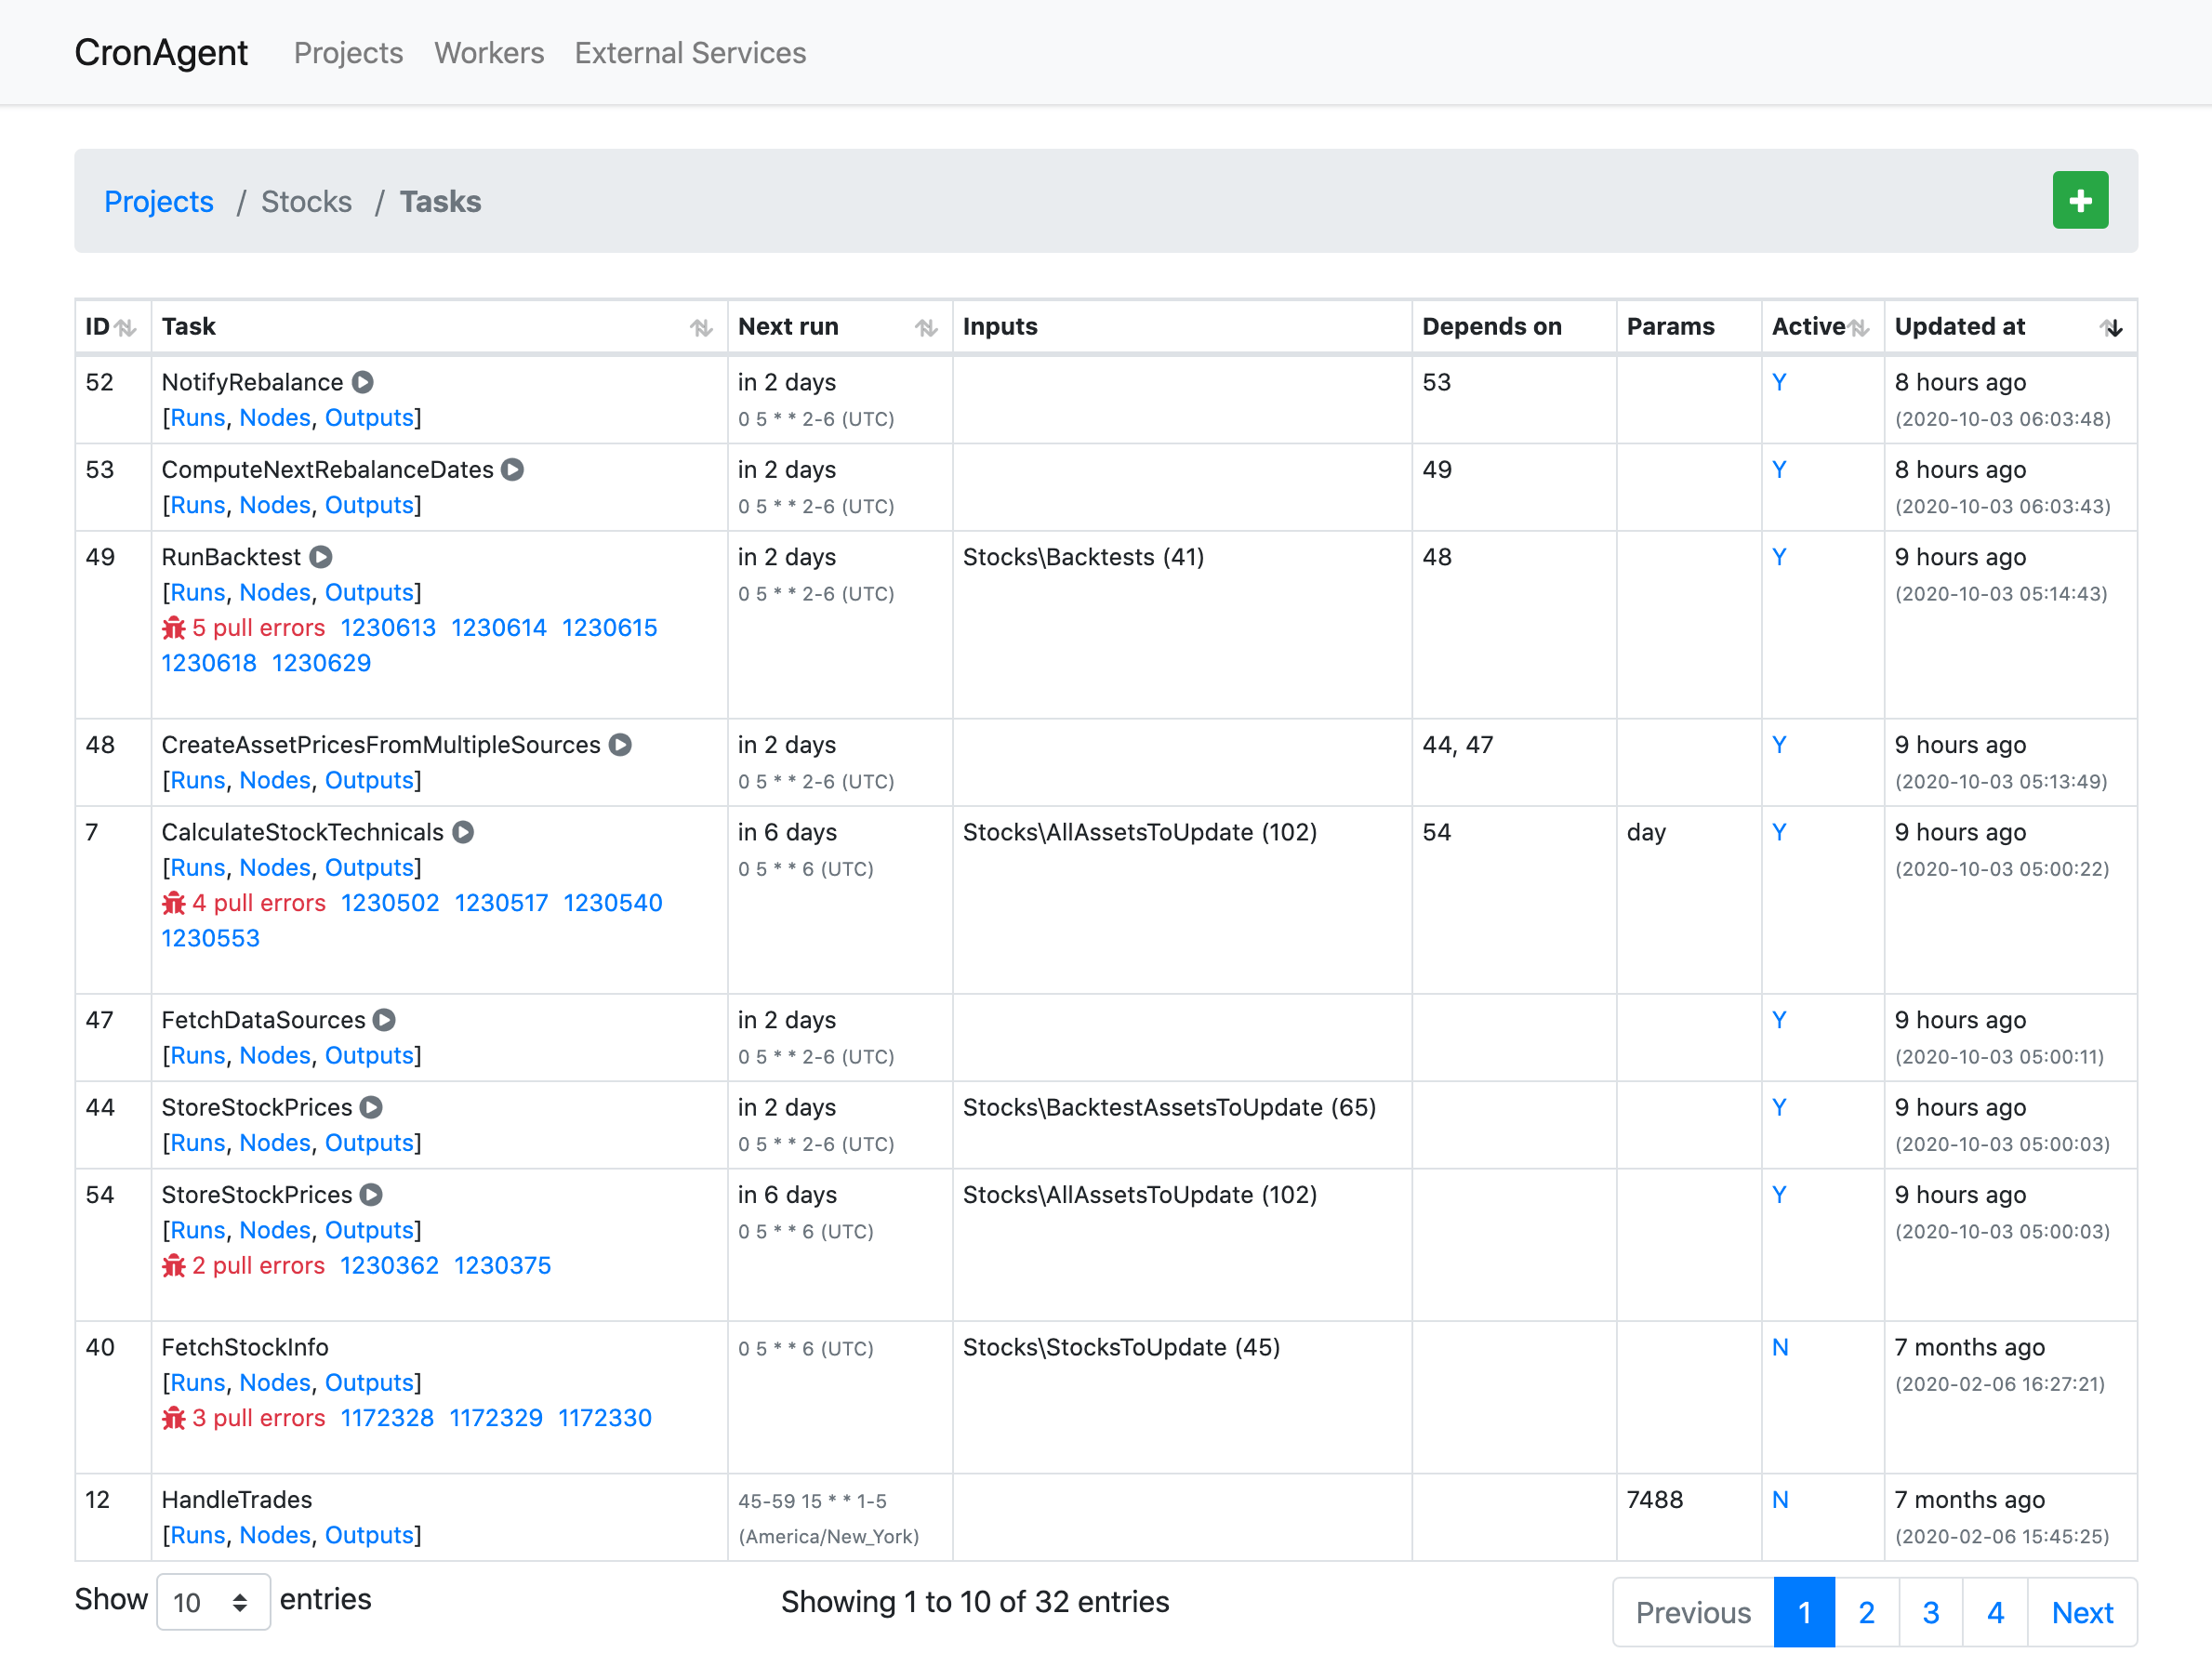
Task: Click the green add task plus button
Action: pos(2079,201)
